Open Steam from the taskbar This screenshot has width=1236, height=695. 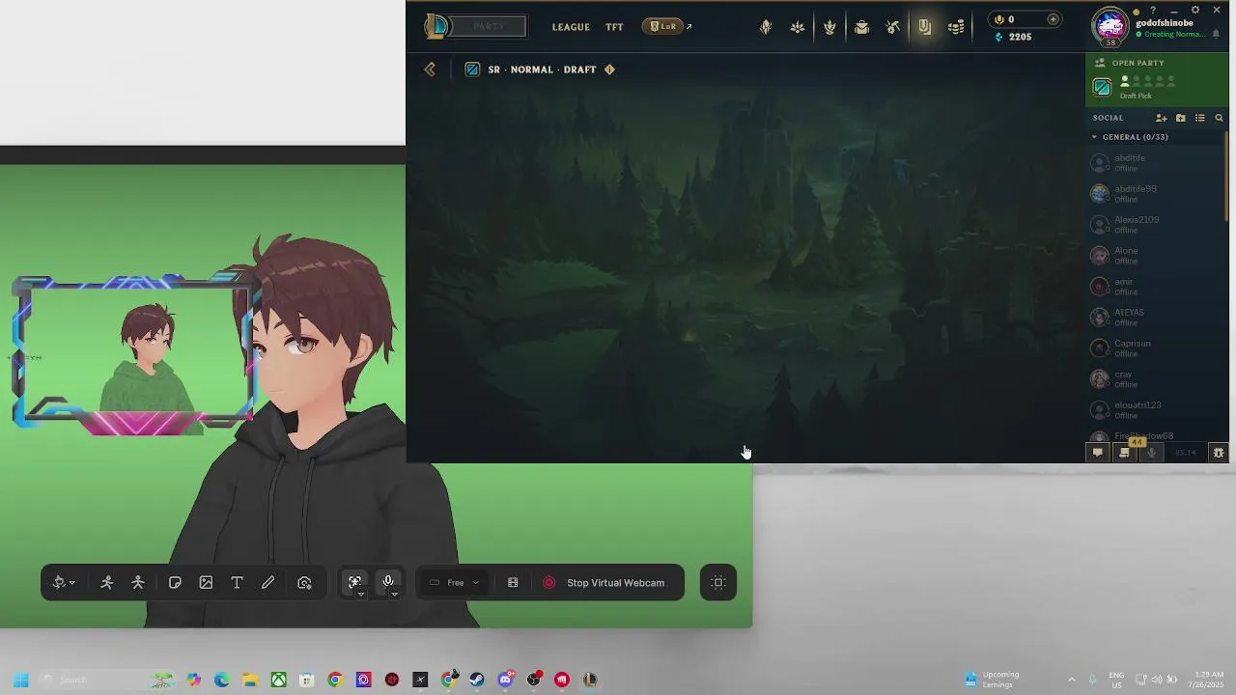[x=477, y=680]
